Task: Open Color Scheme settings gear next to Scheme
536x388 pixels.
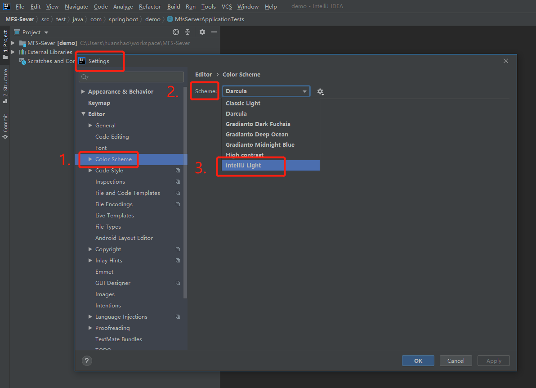Action: coord(321,91)
